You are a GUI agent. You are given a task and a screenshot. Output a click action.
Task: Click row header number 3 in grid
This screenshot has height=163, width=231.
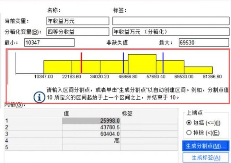33,134
